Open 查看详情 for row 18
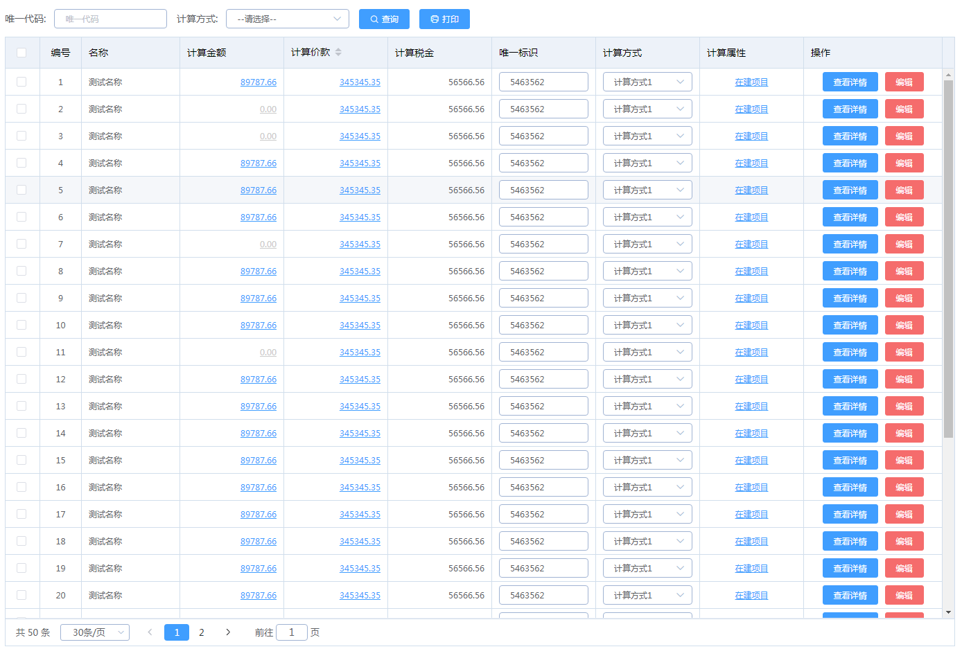962x649 pixels. pos(850,541)
